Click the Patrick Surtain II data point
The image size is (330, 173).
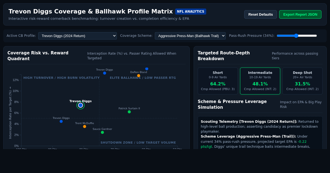click(x=129, y=112)
